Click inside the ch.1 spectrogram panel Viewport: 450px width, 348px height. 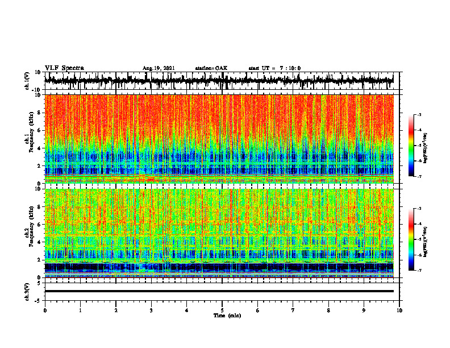tap(219, 139)
